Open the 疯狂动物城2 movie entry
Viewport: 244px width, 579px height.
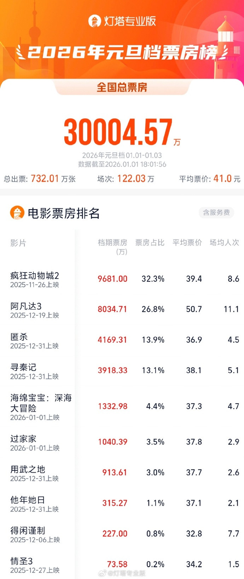pos(35,276)
